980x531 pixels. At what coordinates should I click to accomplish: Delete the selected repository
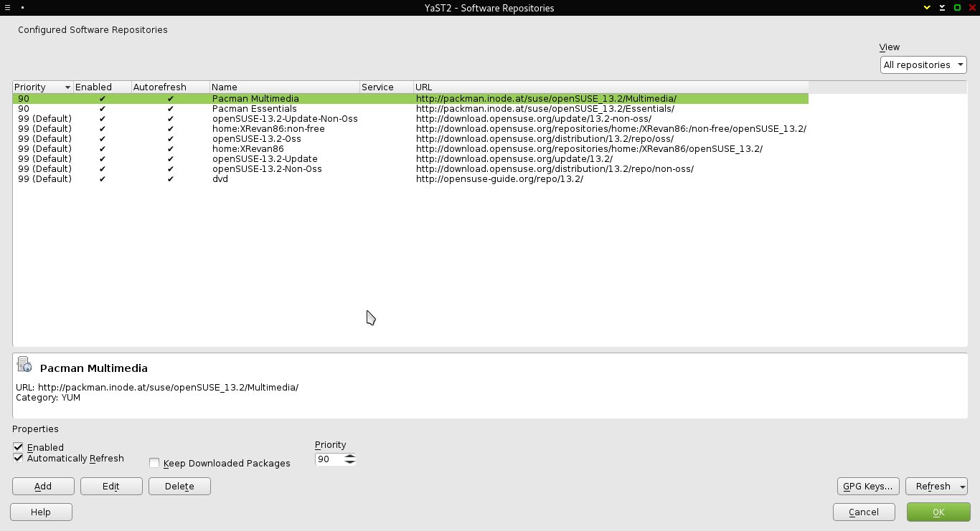point(179,486)
